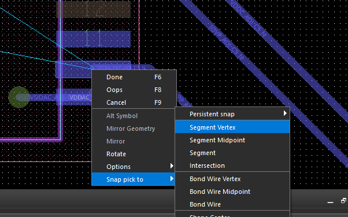Click pad number 11 on the canvas
The width and height of the screenshot is (348, 217).
coord(94,39)
